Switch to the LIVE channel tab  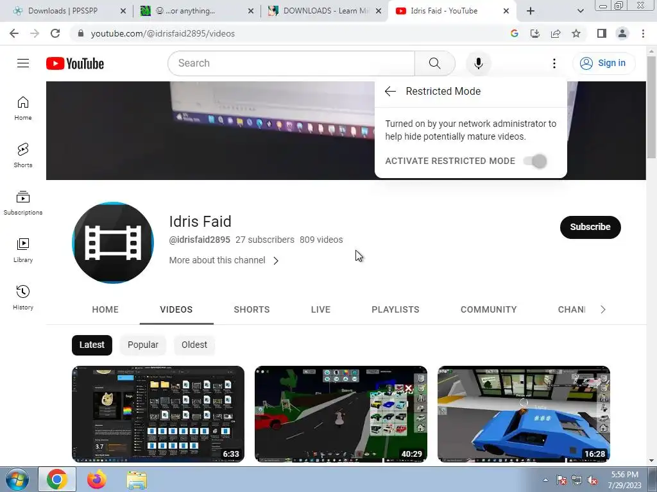321,309
